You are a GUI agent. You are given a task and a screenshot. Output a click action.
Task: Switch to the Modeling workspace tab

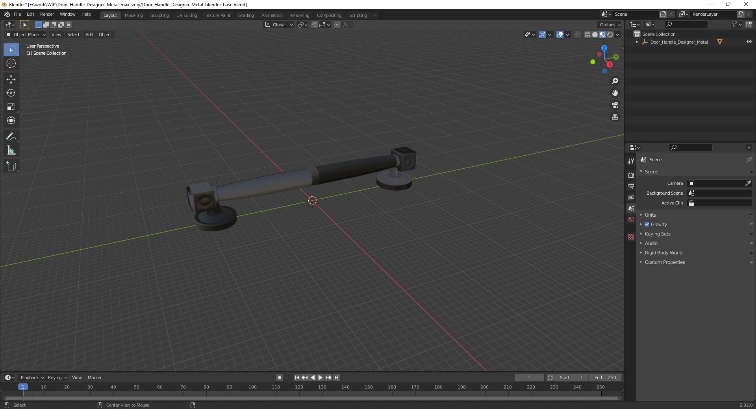point(133,15)
